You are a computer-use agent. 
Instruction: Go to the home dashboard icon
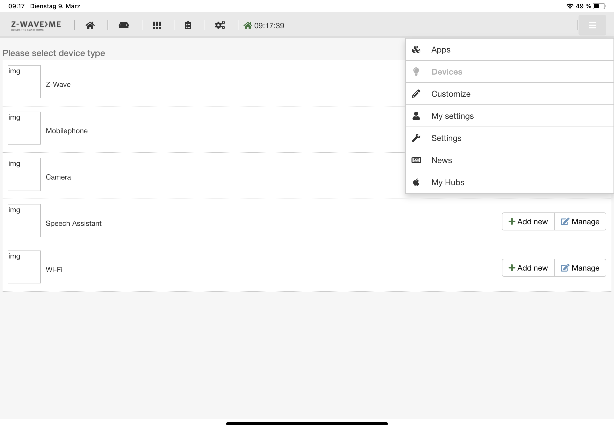coord(90,25)
